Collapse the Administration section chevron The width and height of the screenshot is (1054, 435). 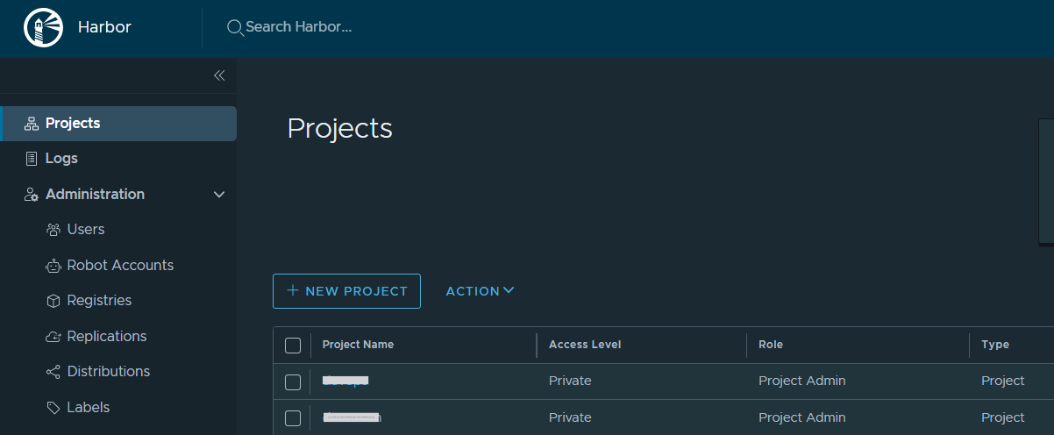pos(219,195)
